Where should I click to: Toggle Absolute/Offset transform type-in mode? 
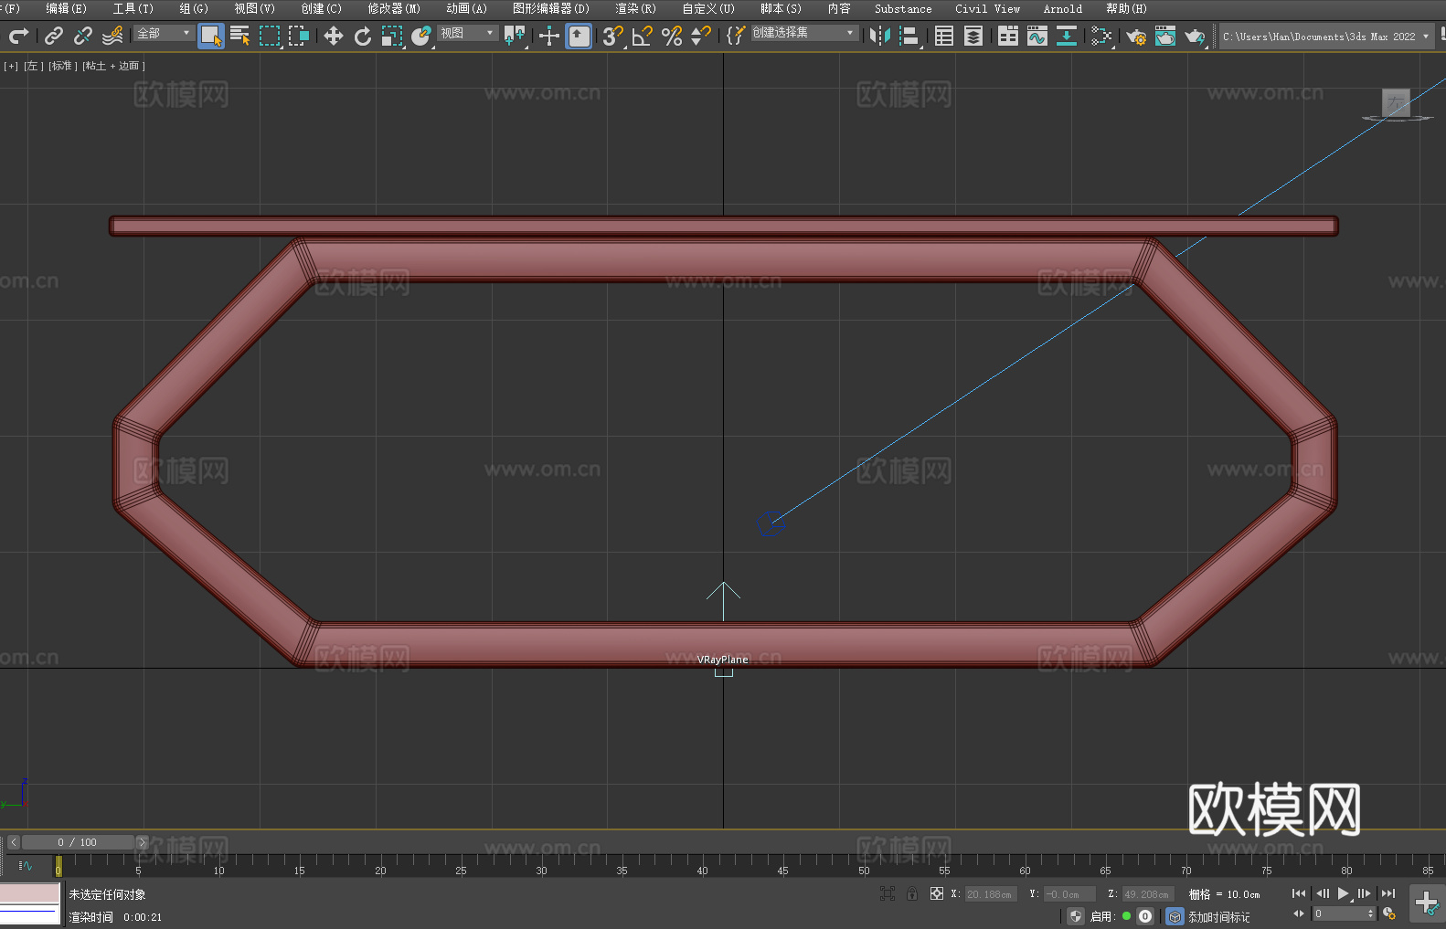tap(937, 893)
